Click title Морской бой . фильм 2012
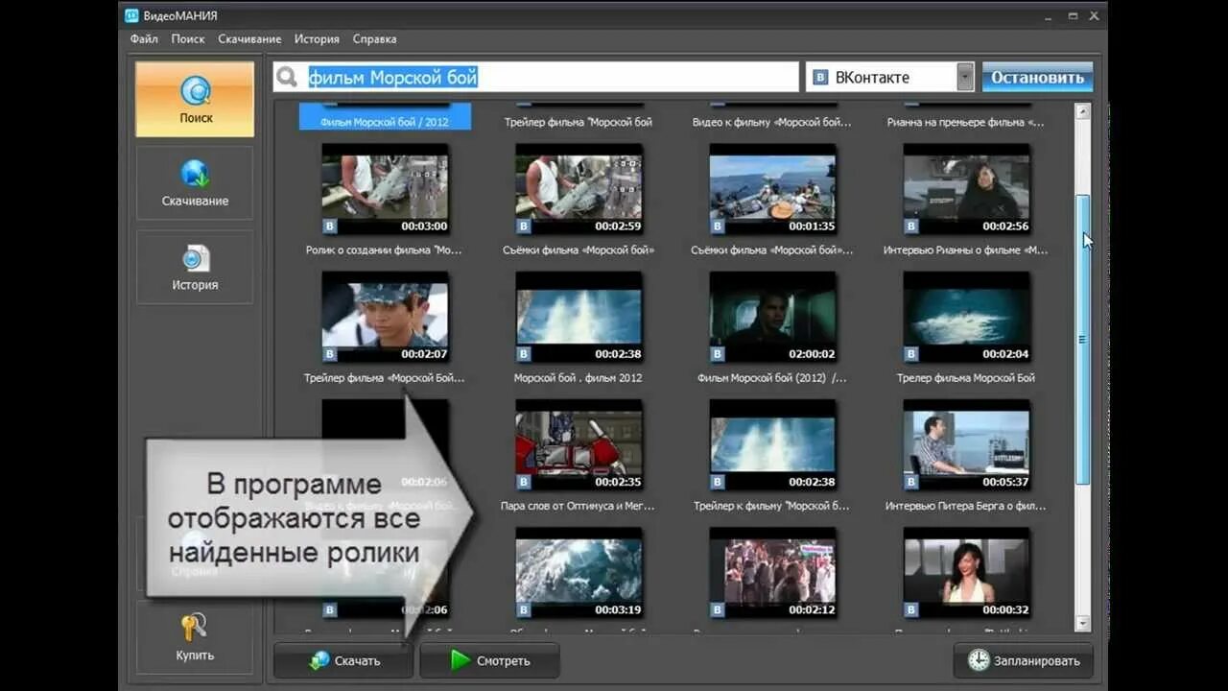Viewport: 1228px width, 691px height. tap(579, 378)
